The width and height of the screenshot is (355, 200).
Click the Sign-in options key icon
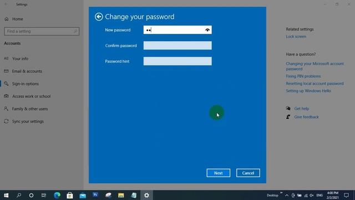pos(6,84)
